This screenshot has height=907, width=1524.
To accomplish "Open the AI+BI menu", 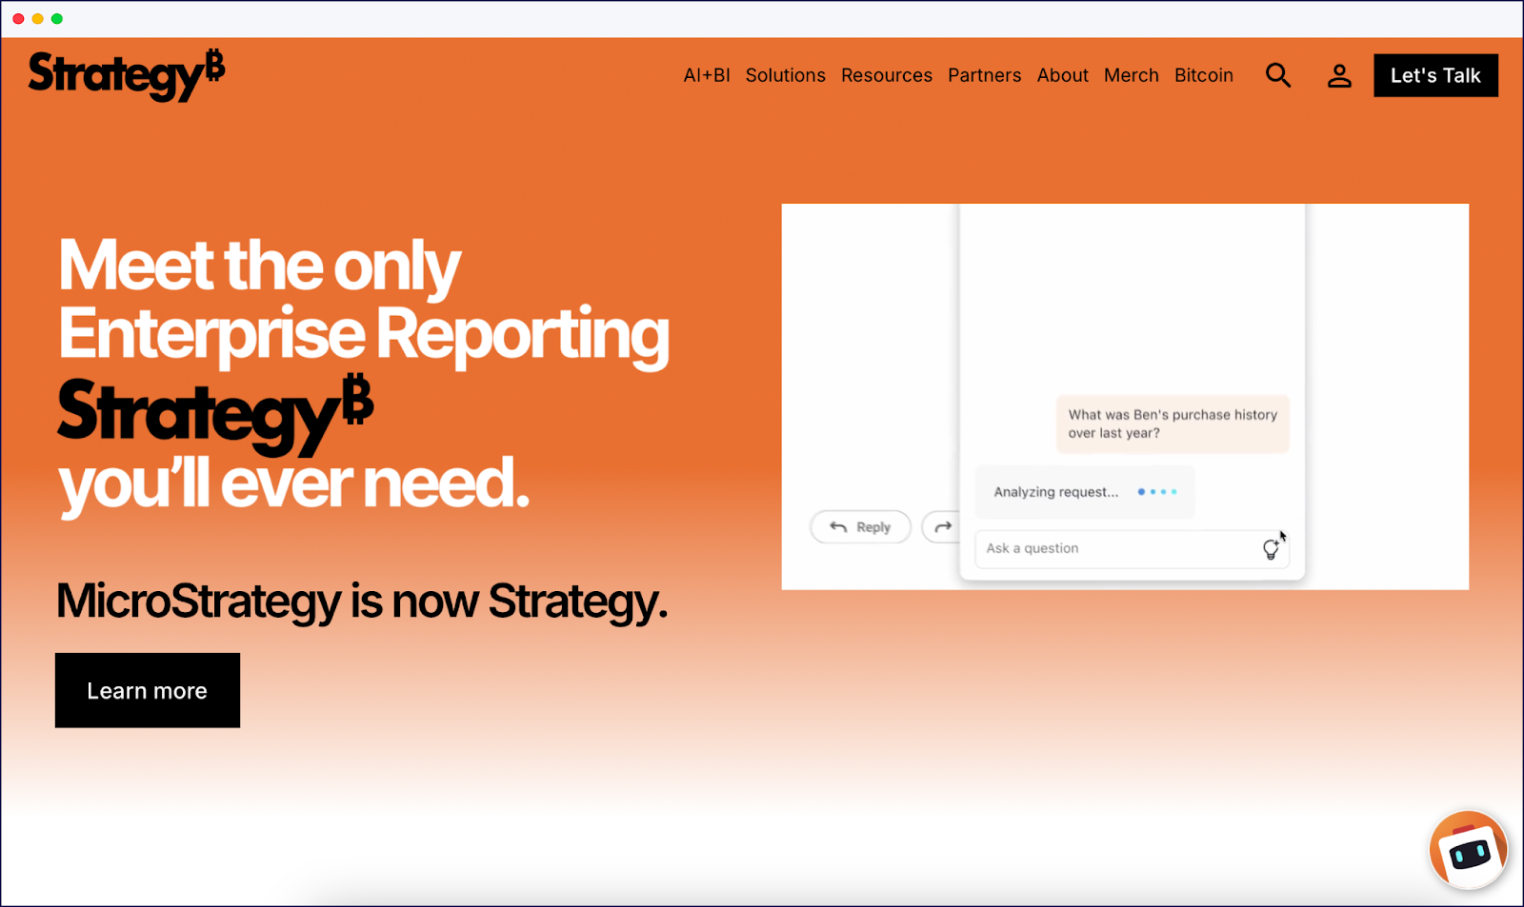I will 707,75.
